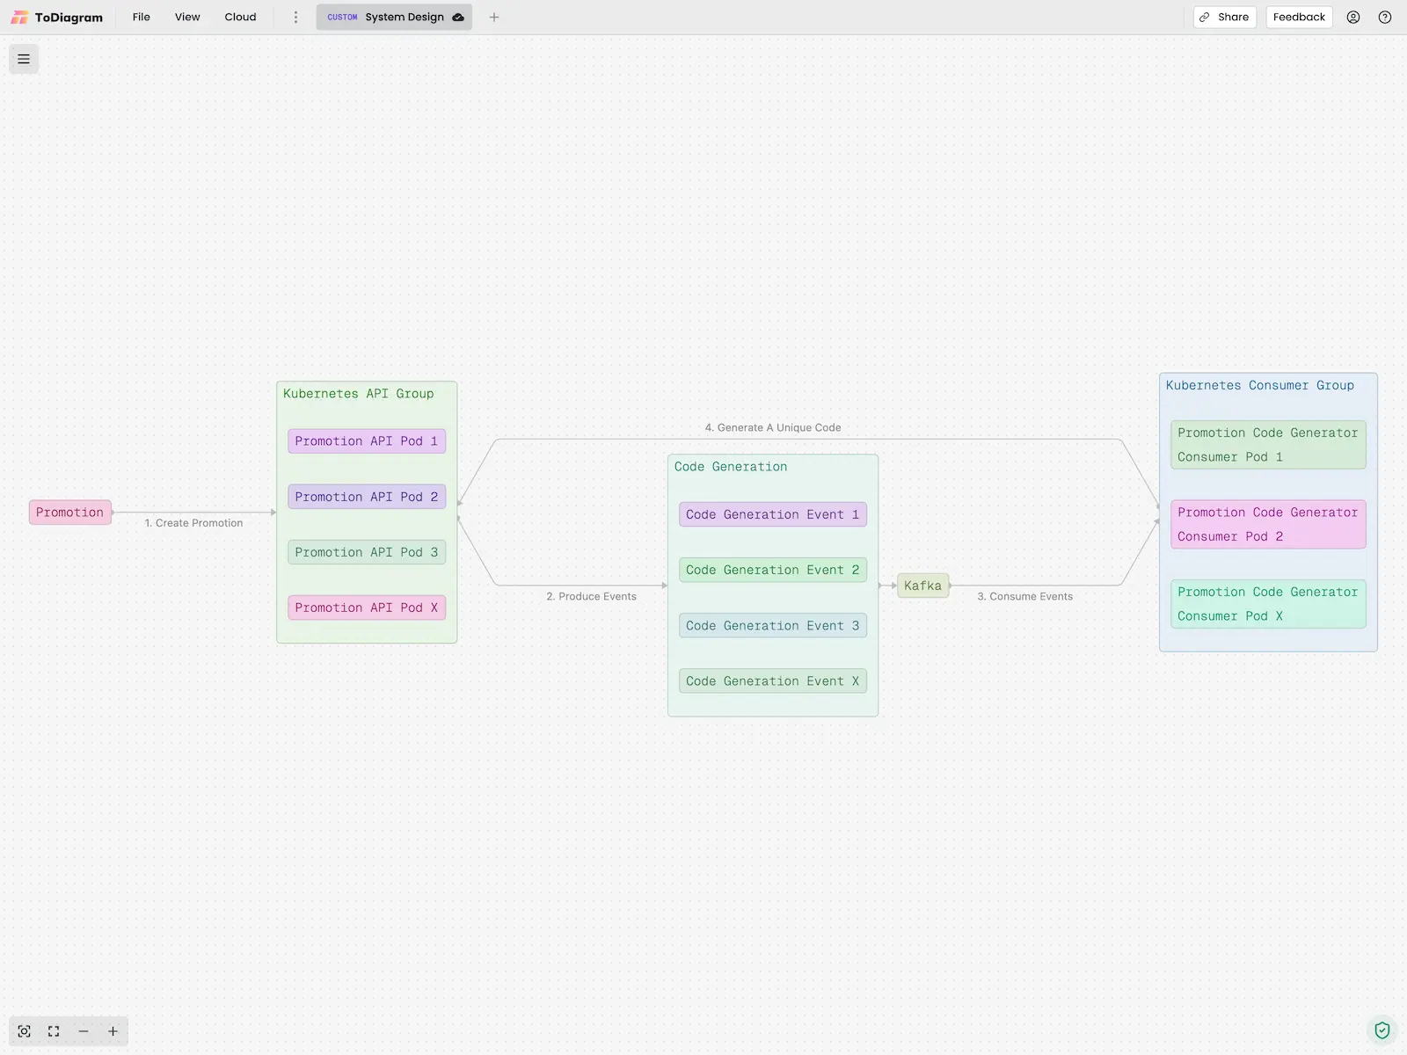Click the fit to screen icon
Viewport: 1407px width, 1055px height.
point(54,1031)
